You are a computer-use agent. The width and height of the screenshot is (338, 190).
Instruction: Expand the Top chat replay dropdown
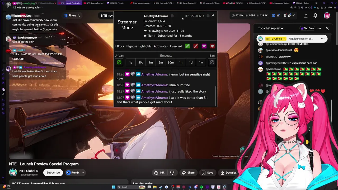[271, 28]
